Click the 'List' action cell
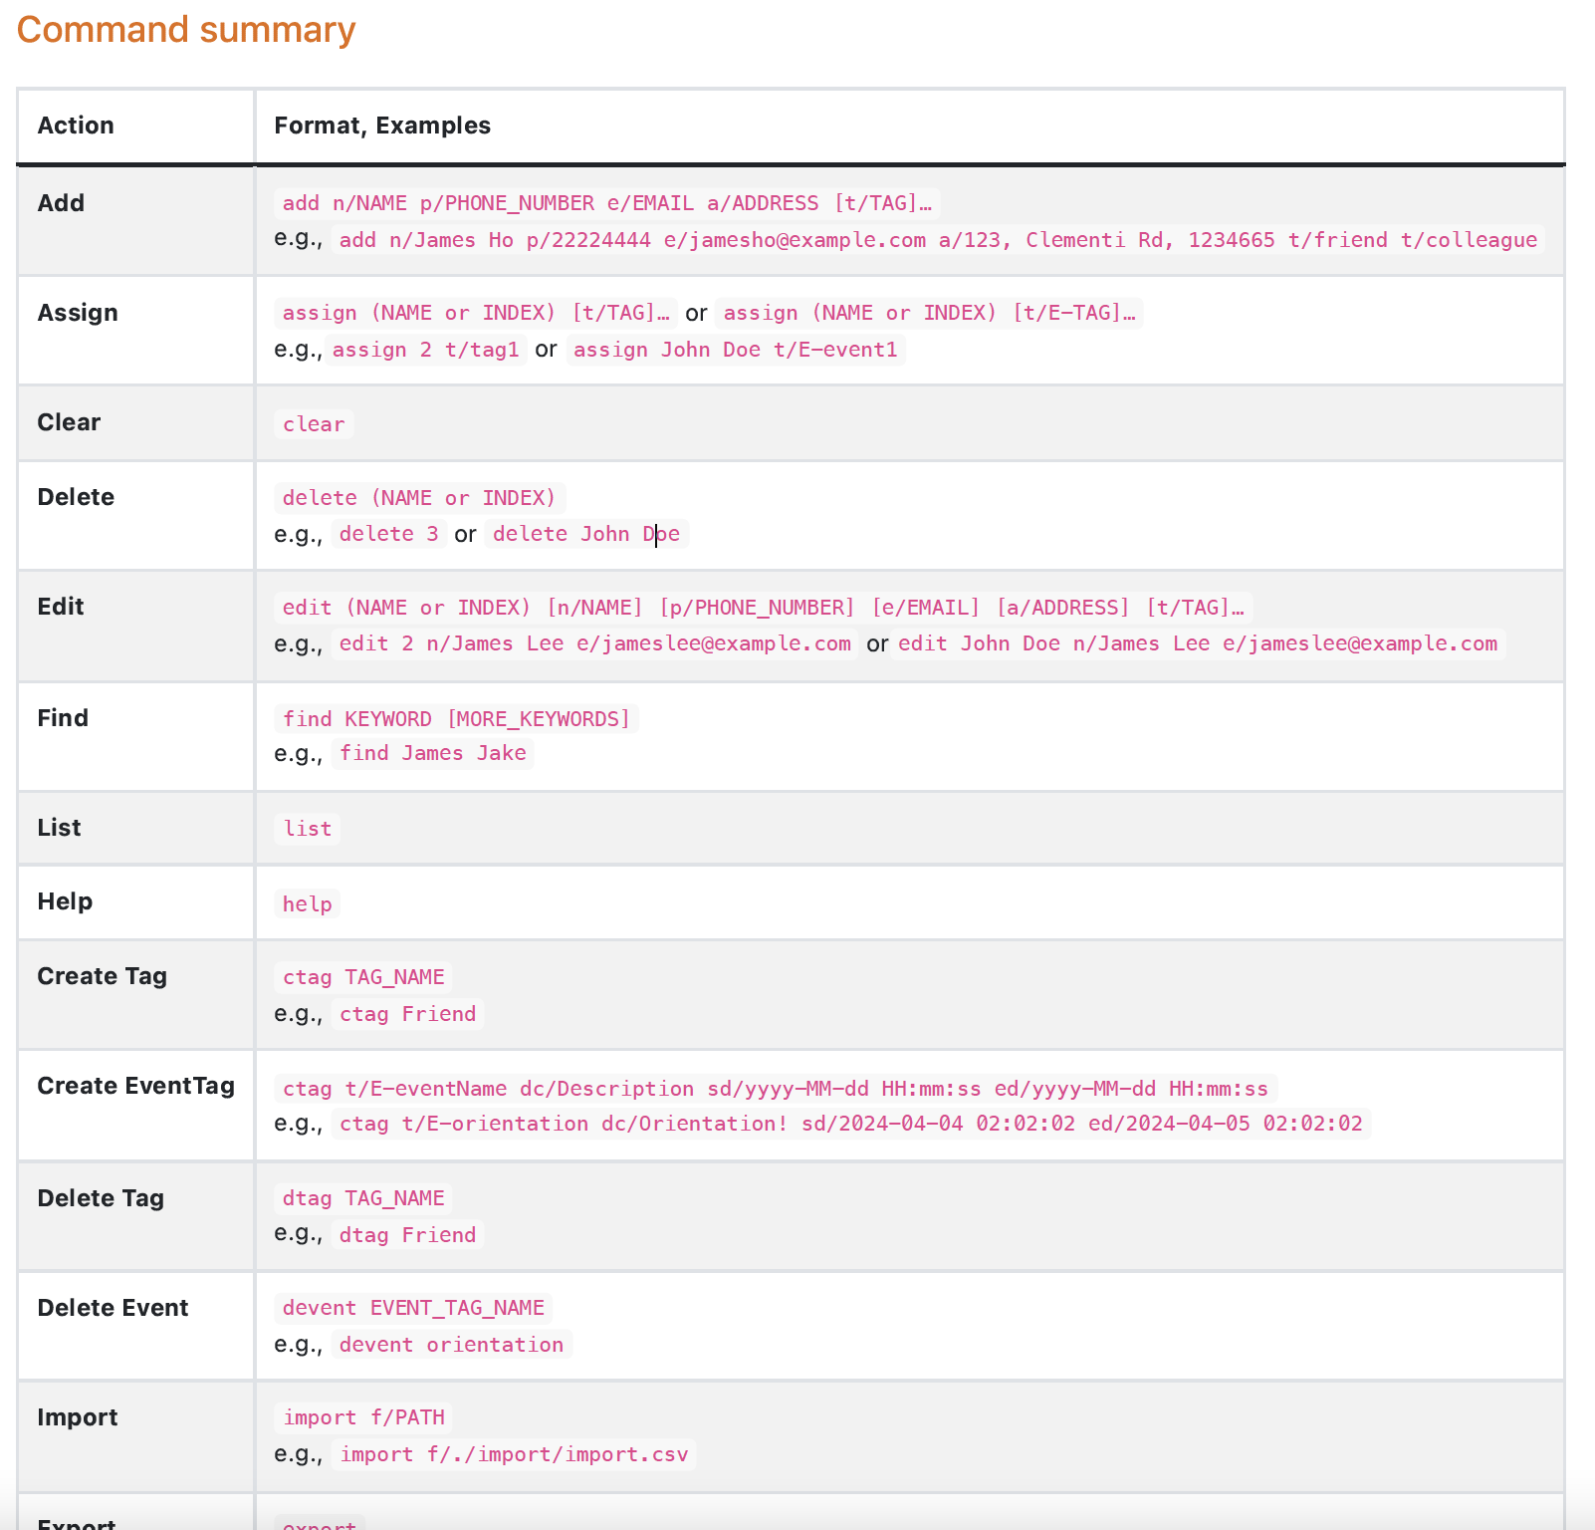1595x1530 pixels. pos(135,829)
